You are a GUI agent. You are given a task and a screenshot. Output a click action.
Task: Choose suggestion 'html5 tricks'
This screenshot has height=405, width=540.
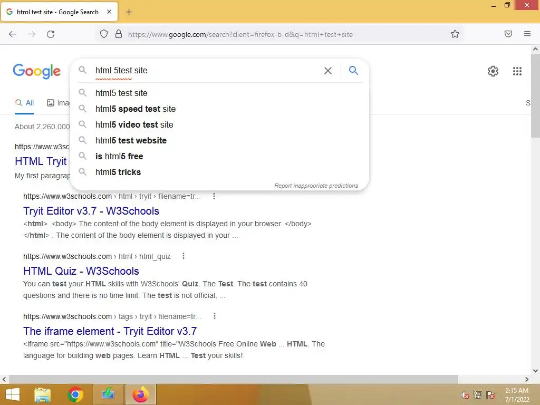220,172
